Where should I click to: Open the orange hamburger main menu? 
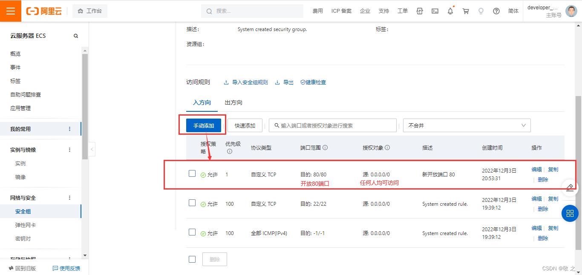tap(11, 11)
